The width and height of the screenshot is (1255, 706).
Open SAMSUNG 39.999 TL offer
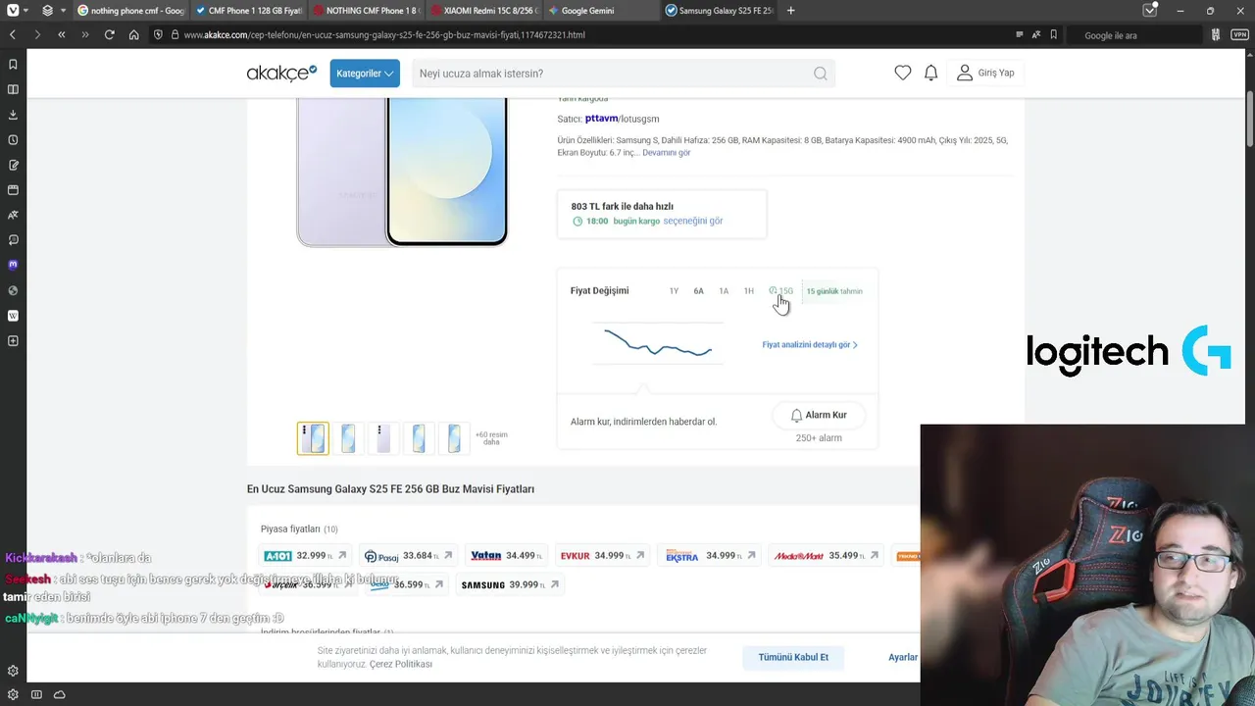510,585
